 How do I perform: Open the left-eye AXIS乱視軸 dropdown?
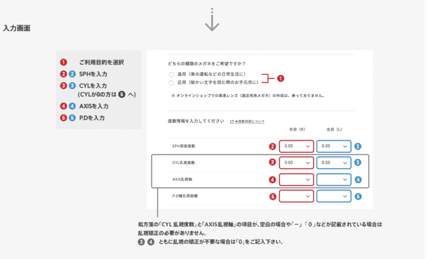tap(334, 179)
